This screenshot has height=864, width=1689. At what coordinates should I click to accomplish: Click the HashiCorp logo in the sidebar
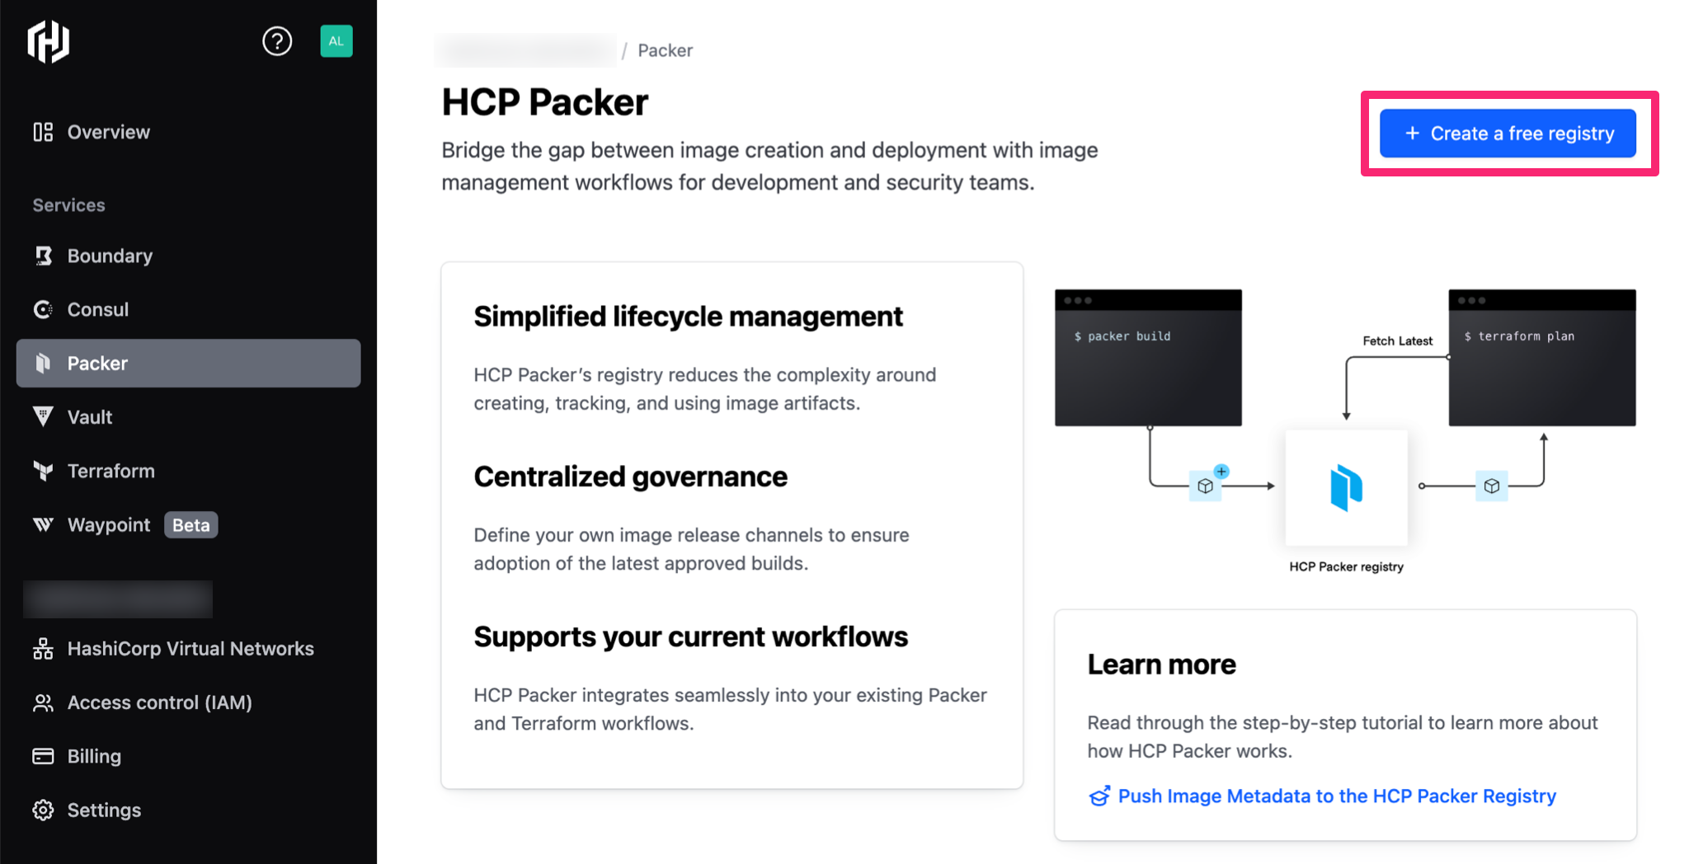[48, 41]
